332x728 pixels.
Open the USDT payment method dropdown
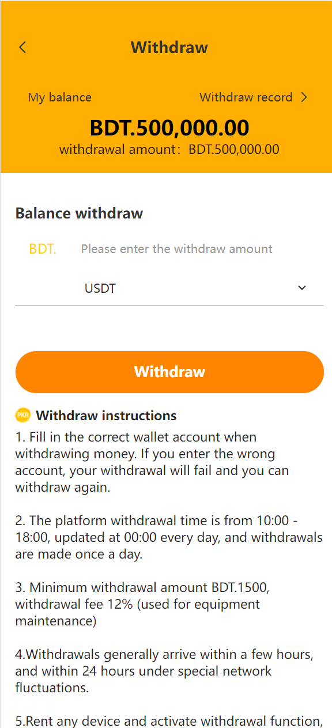(x=169, y=288)
